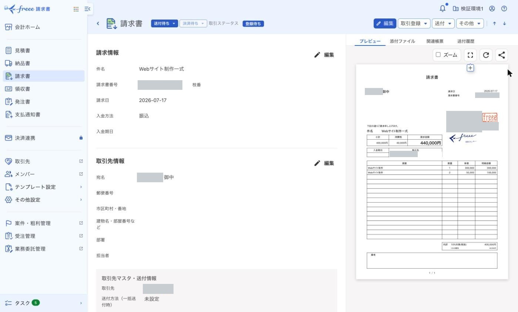Screen dimensions: 518x312
Task: Click the 振込 入金方法 value
Action: coord(144,116)
